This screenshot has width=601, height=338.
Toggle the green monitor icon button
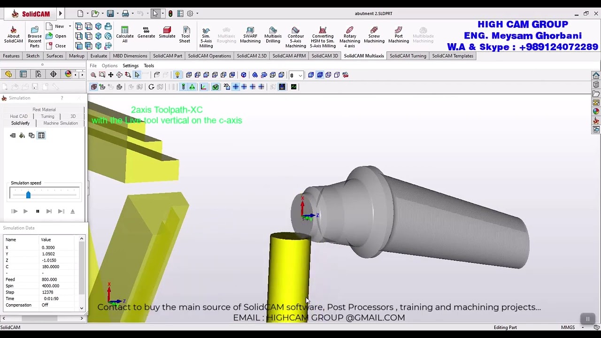[x=293, y=87]
